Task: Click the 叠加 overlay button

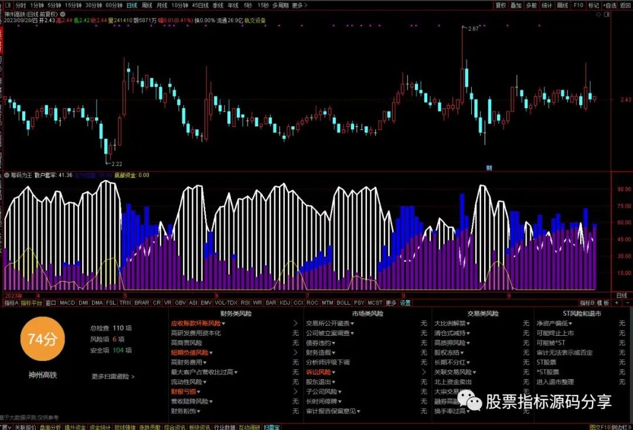Action: (x=516, y=5)
